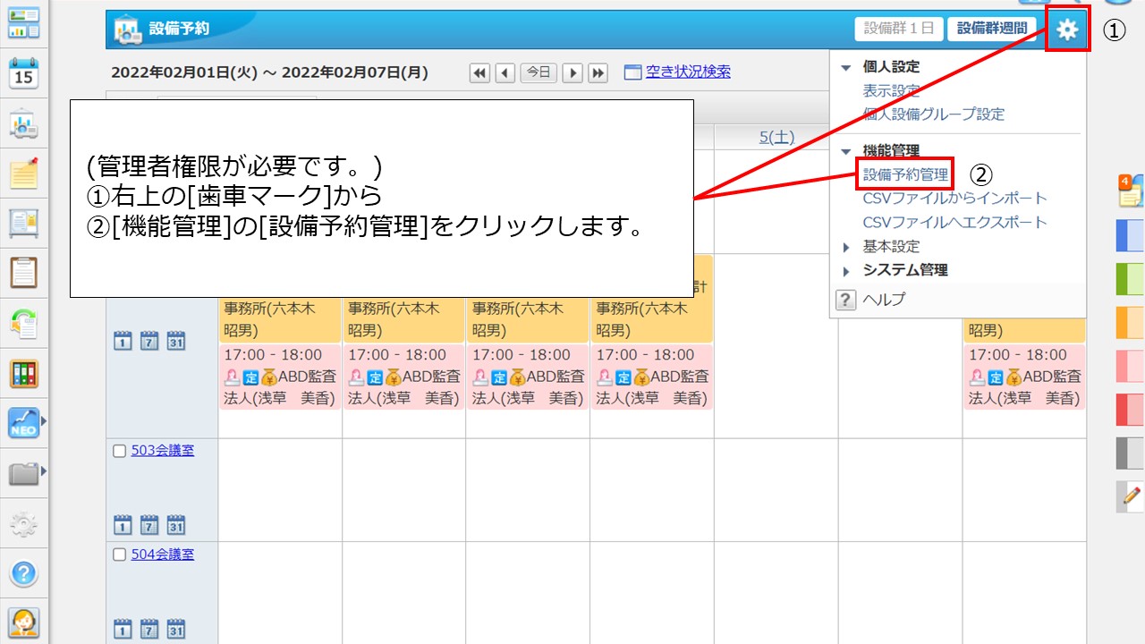Screen dimensions: 1145x644
Task: Check the 504会議室 checkbox
Action: coord(119,555)
